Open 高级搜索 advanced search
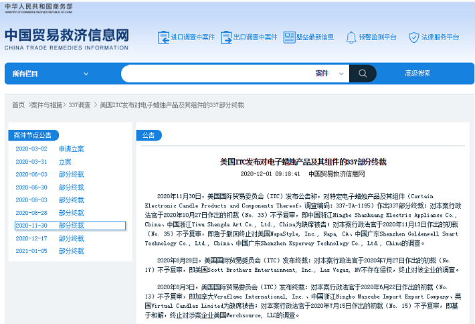 [417, 74]
